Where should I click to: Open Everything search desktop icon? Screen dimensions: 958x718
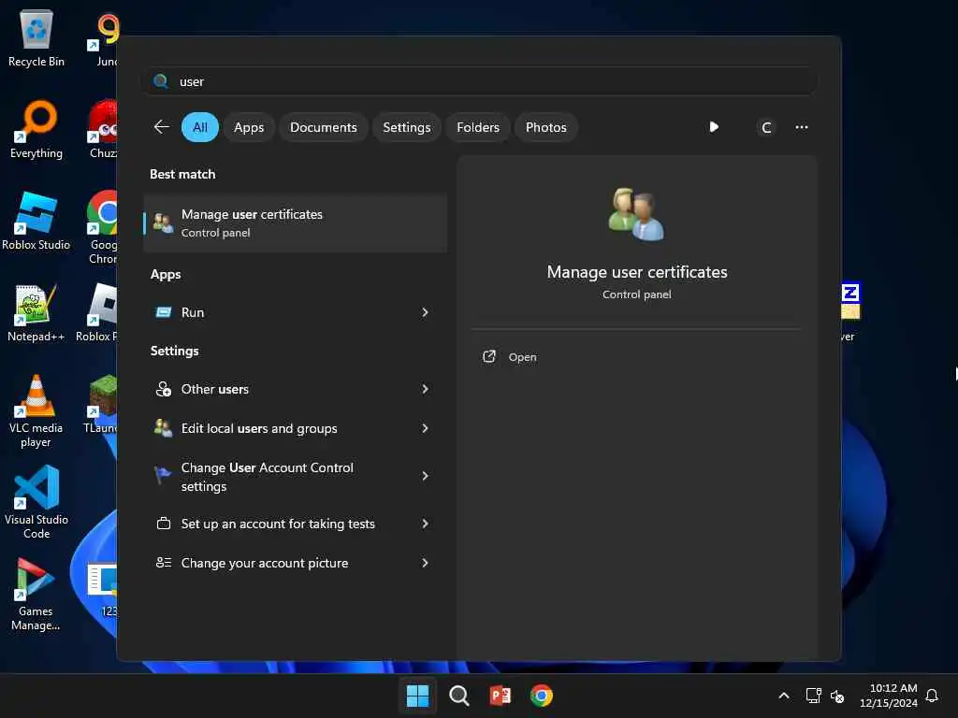click(x=36, y=129)
